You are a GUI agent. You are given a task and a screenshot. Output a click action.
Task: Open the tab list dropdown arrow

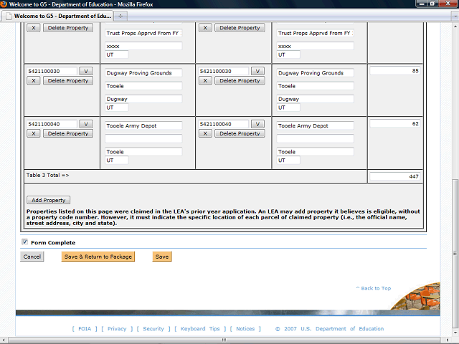click(x=455, y=16)
